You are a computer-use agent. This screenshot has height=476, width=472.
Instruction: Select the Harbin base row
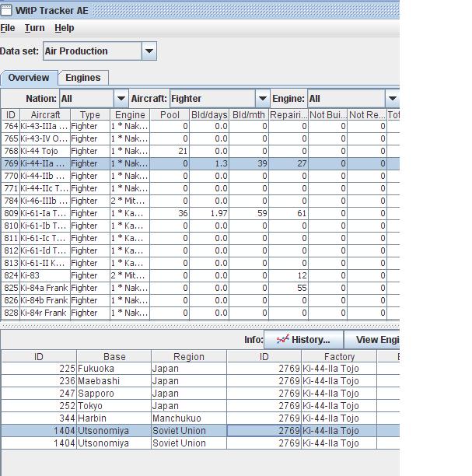pos(200,418)
